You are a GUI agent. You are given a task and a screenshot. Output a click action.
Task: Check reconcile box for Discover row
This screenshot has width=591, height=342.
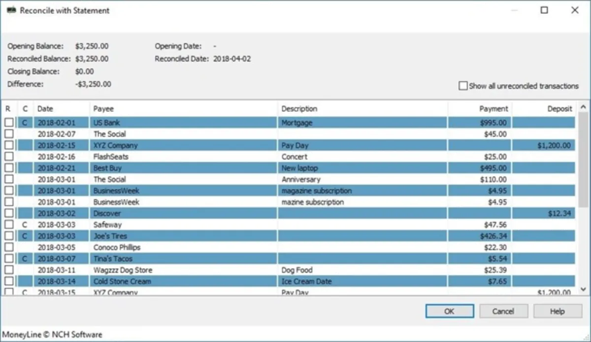9,213
